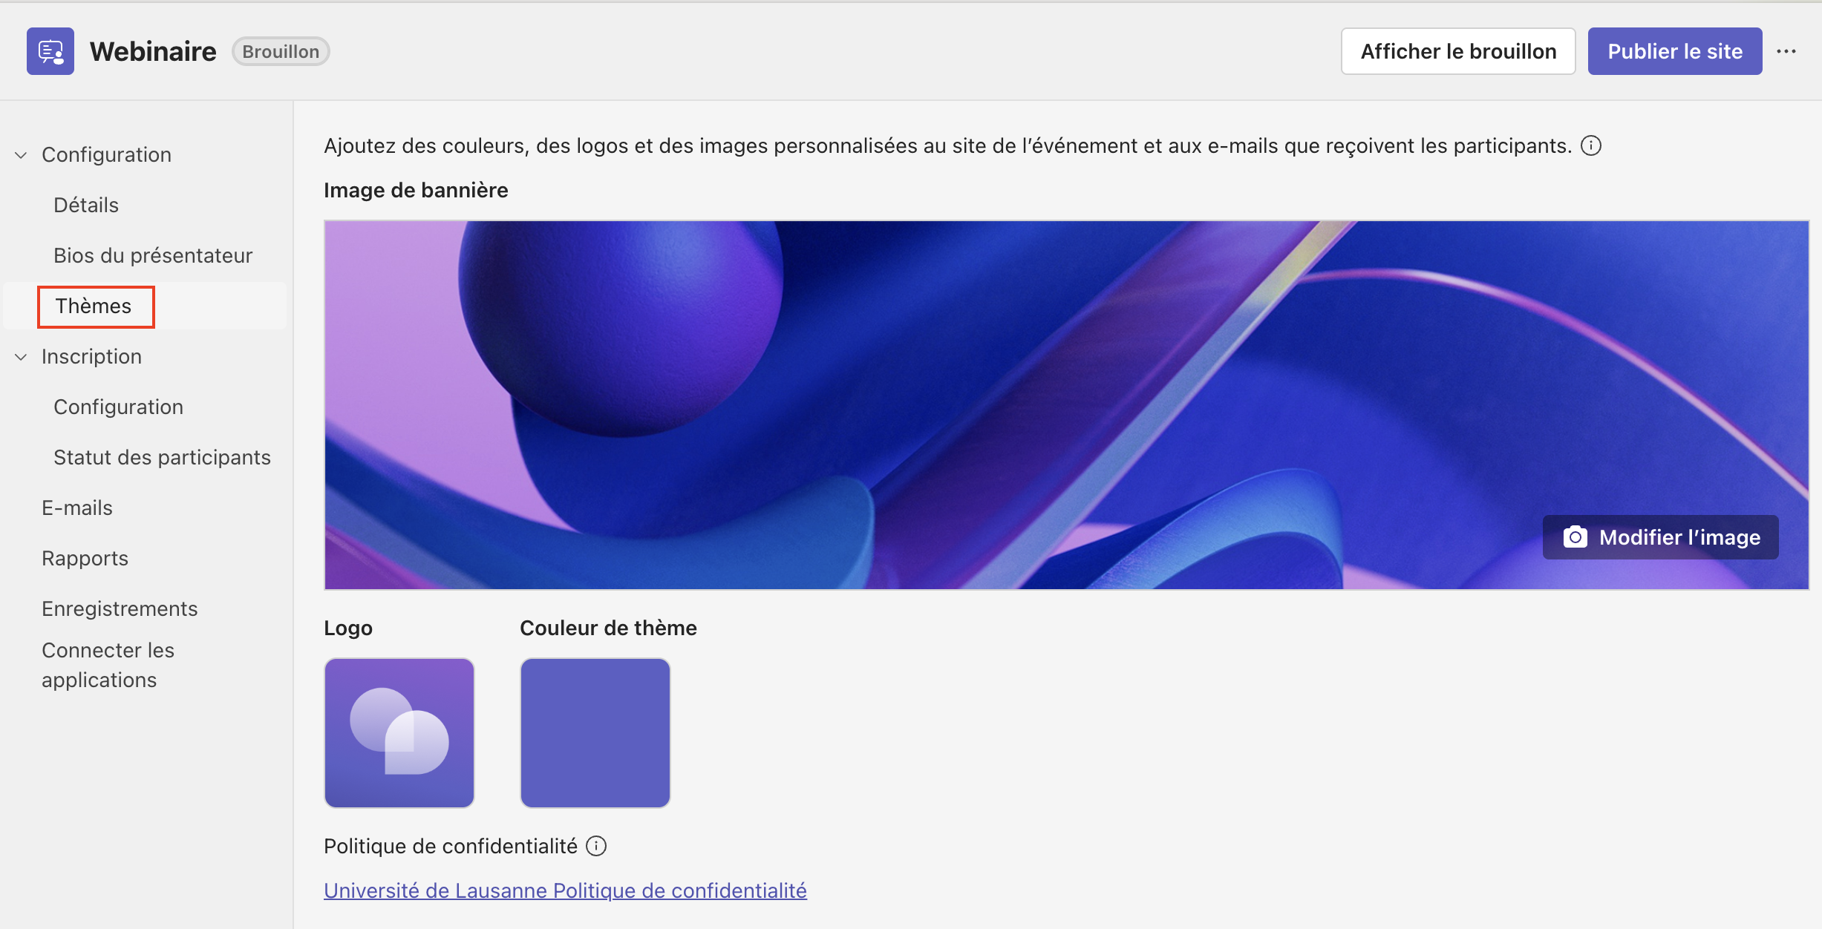Open the E-mails section
This screenshot has width=1822, height=929.
(77, 508)
